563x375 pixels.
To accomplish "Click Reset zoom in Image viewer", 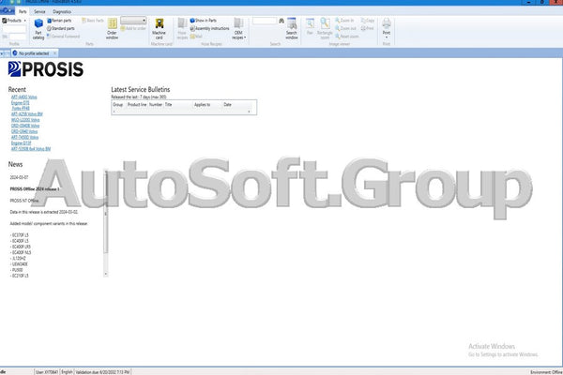I will click(347, 37).
